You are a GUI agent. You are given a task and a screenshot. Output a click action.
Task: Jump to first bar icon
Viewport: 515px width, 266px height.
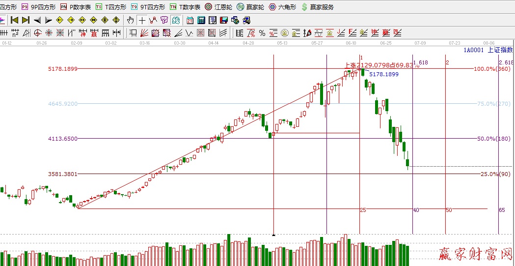14,20
